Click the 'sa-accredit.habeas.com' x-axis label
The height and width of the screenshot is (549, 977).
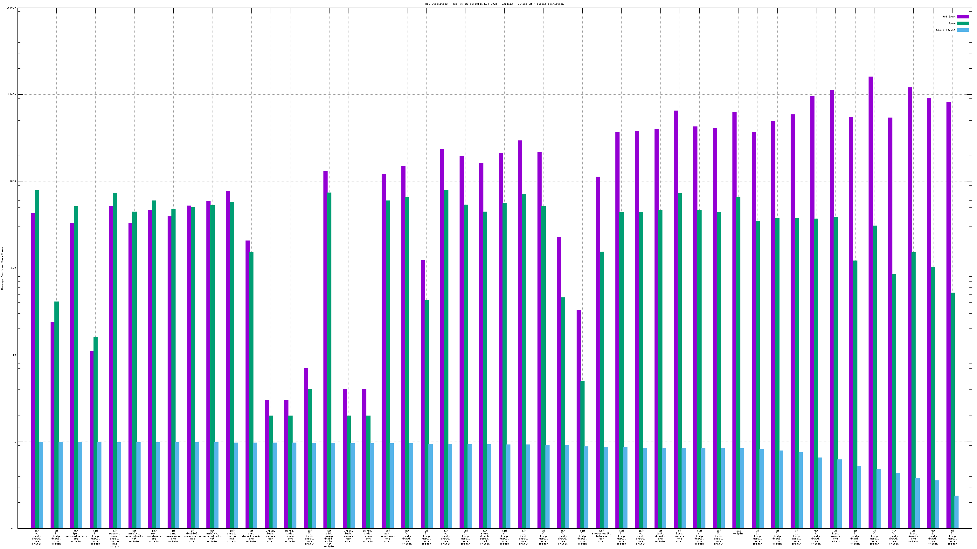pyautogui.click(x=601, y=536)
